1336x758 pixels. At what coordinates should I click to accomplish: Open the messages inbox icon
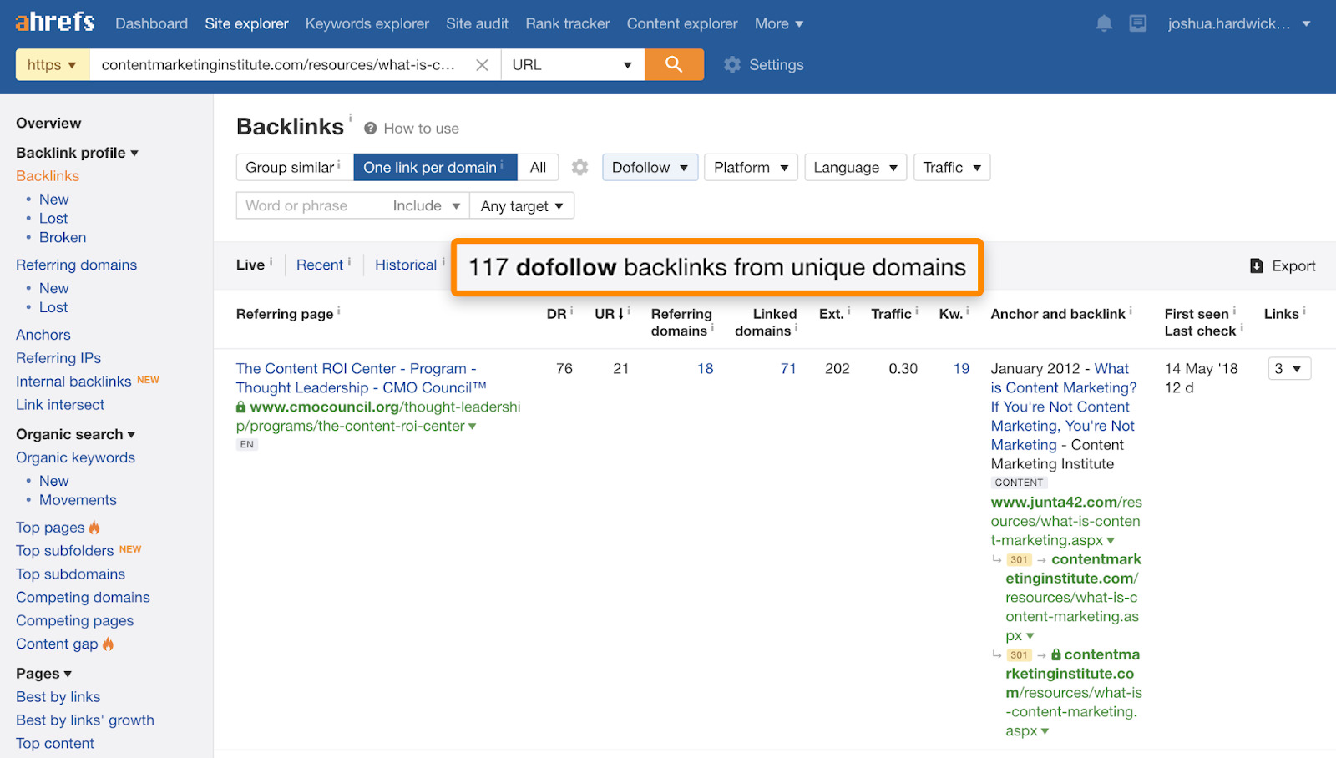point(1137,23)
